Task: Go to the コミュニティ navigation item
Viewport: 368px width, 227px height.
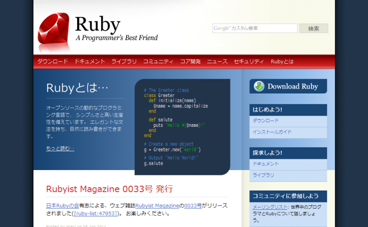Action: pos(158,61)
